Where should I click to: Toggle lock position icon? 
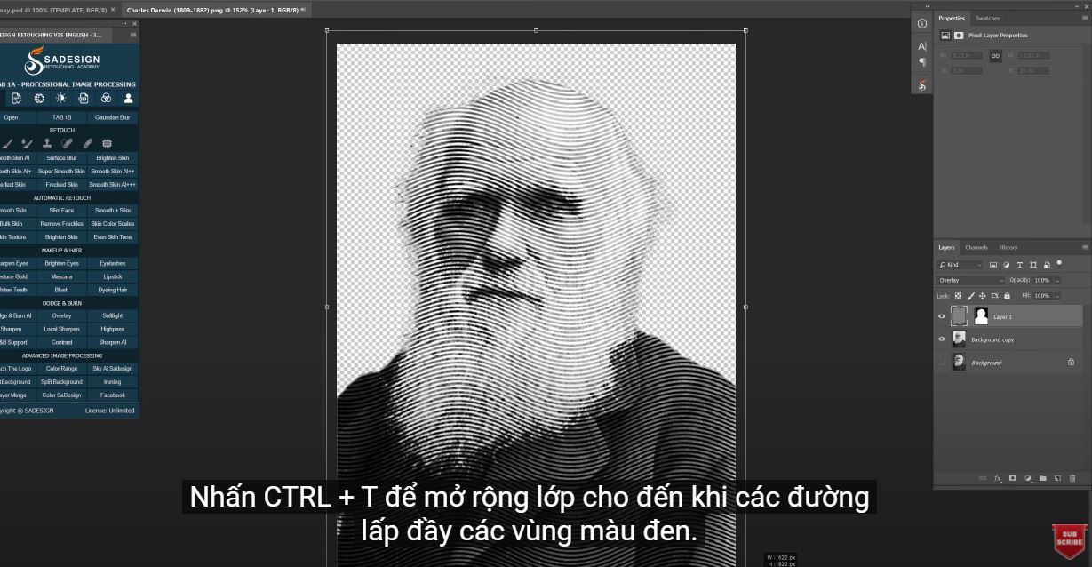coord(982,296)
